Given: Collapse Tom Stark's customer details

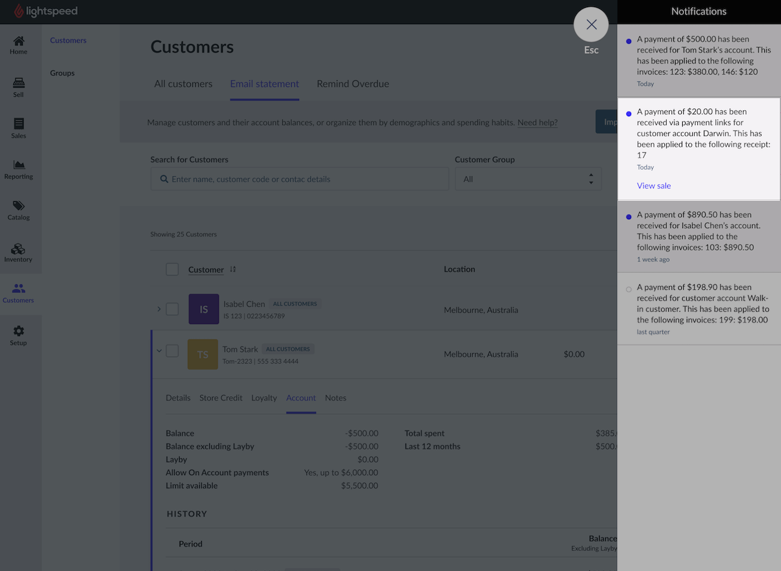Looking at the screenshot, I should coord(159,351).
